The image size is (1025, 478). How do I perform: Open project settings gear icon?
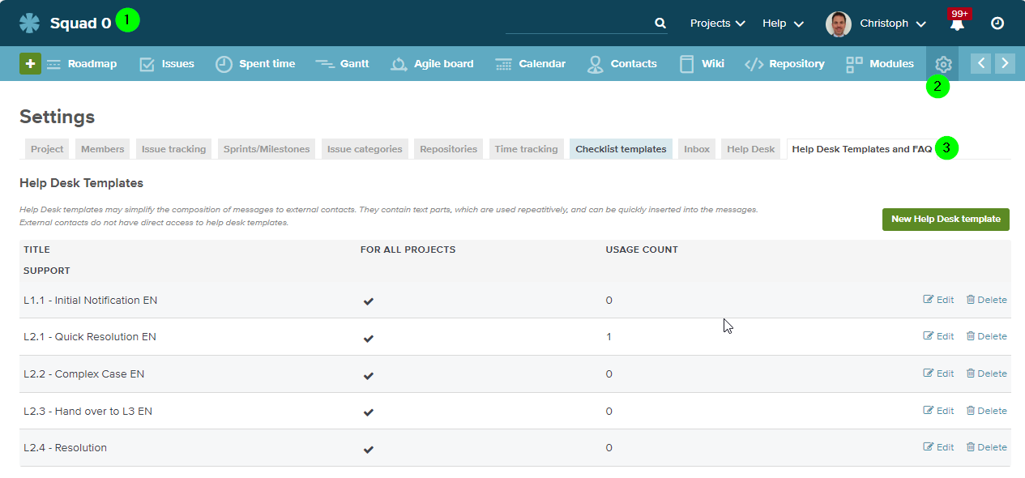[943, 64]
